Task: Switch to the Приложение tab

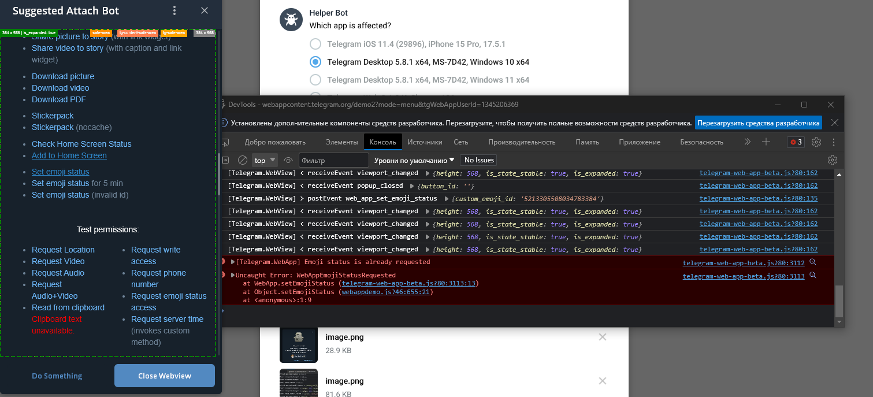Action: click(640, 142)
